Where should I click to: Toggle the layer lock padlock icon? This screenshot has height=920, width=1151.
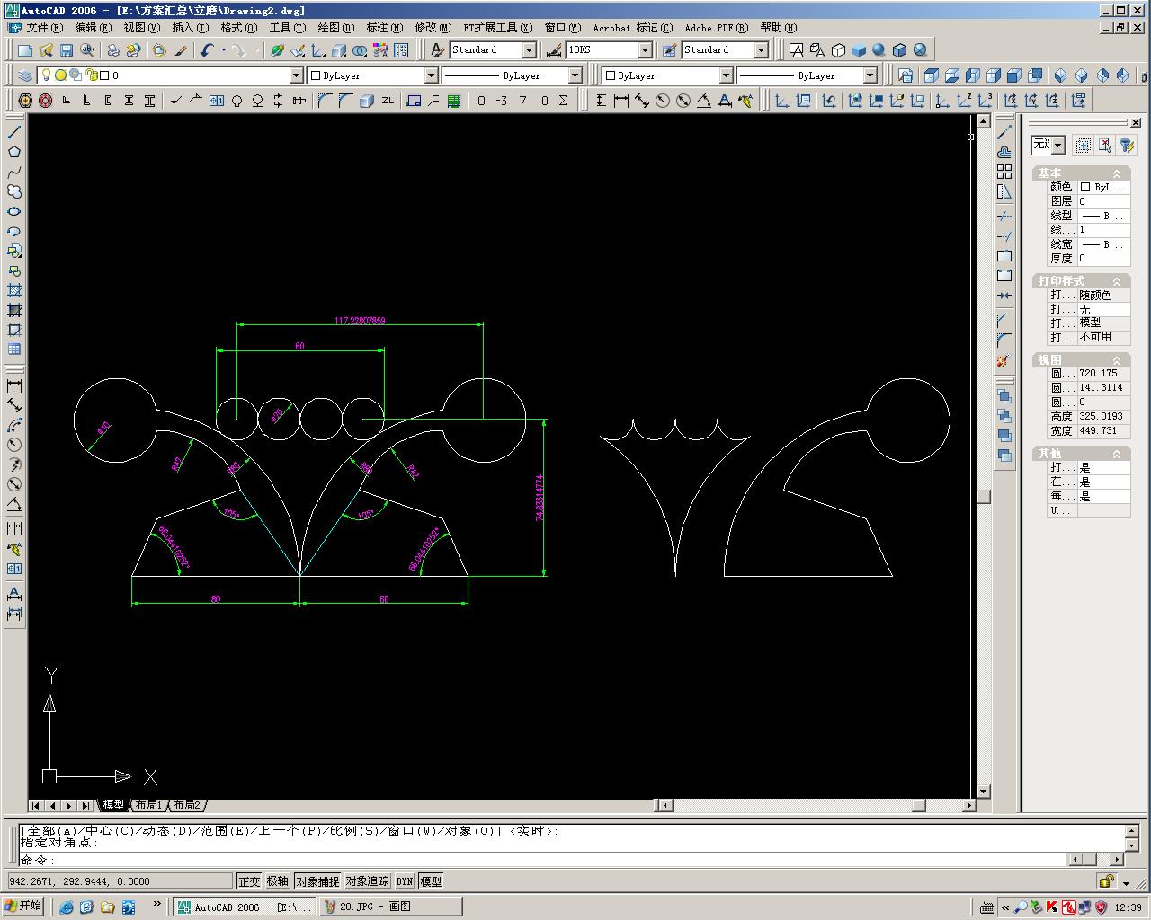pos(92,75)
